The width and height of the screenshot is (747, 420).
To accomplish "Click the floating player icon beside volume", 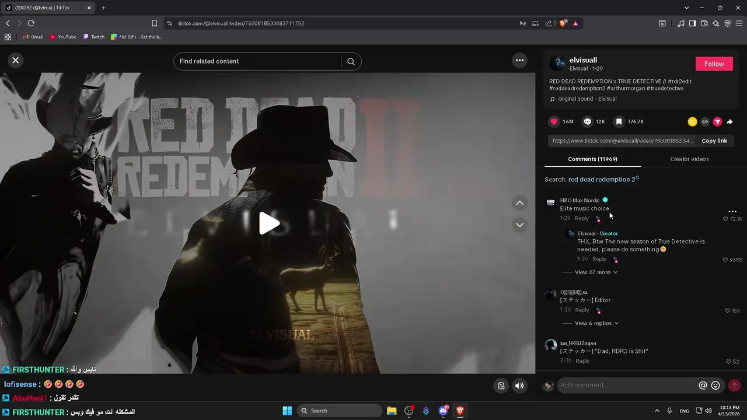I will pos(501,386).
